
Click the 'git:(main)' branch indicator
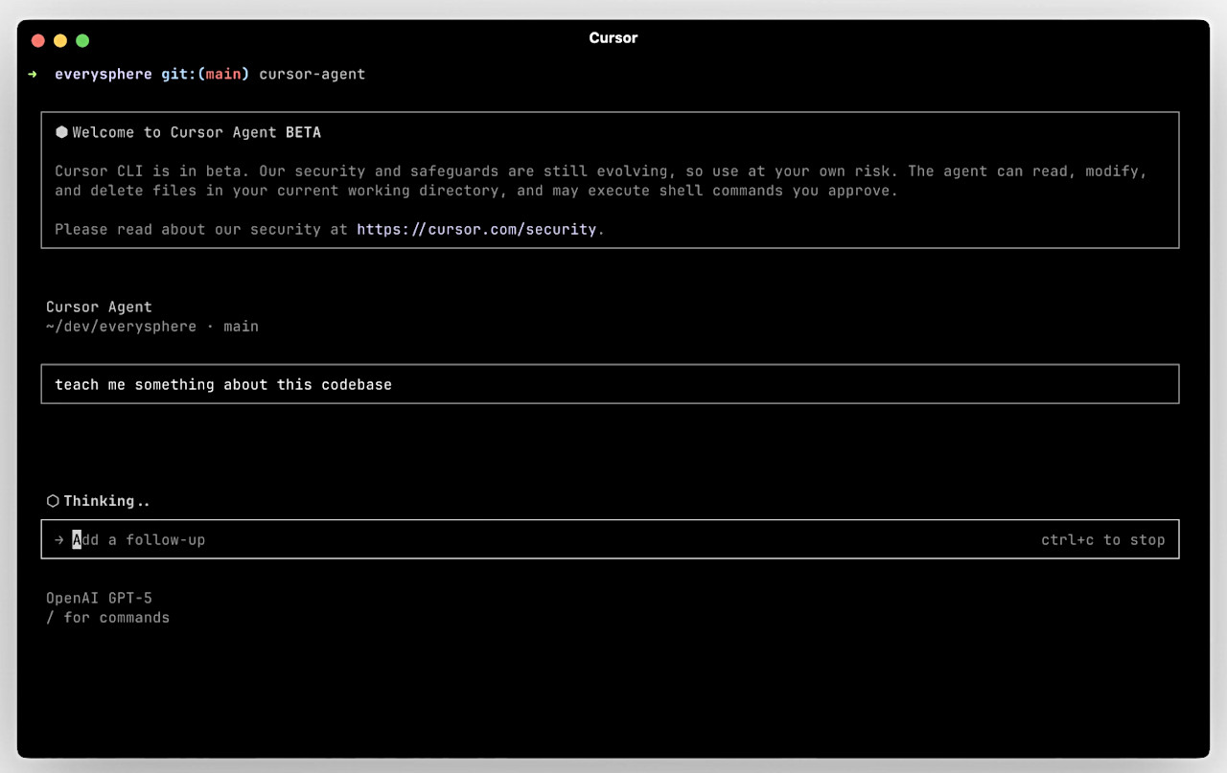pyautogui.click(x=204, y=74)
